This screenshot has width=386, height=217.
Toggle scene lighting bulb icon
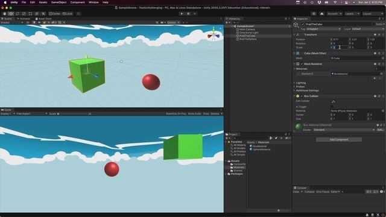[34, 22]
